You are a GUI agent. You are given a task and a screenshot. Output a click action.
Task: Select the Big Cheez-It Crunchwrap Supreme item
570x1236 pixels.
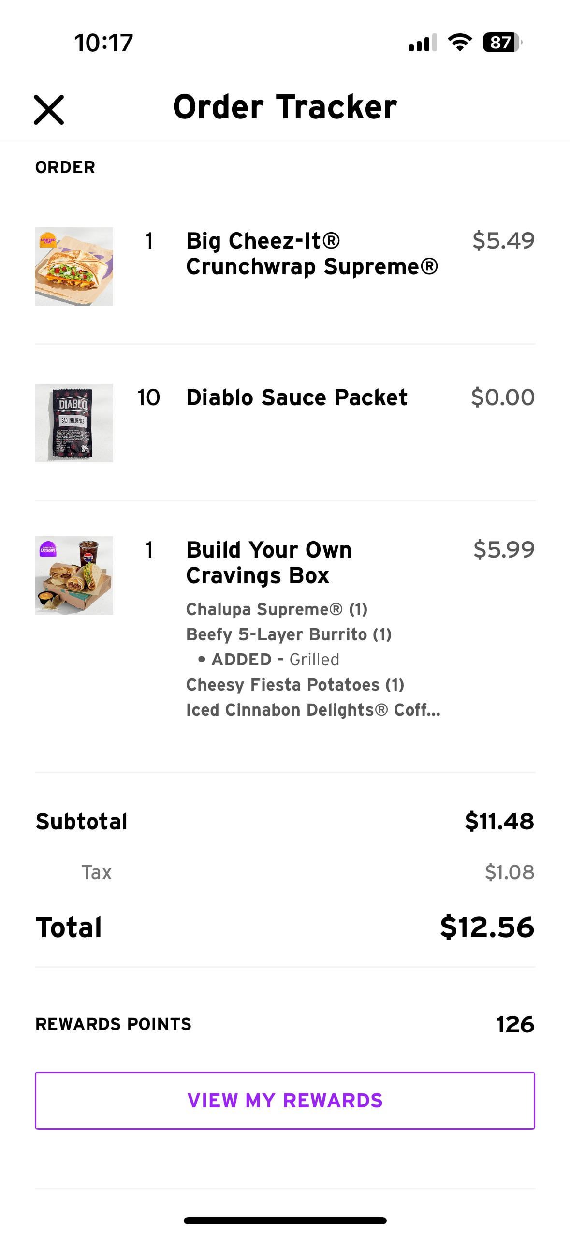312,253
